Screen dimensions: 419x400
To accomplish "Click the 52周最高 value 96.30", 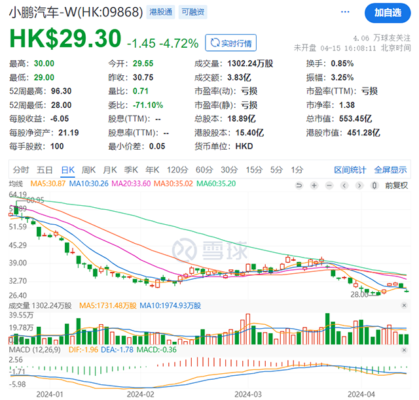I will [61, 91].
